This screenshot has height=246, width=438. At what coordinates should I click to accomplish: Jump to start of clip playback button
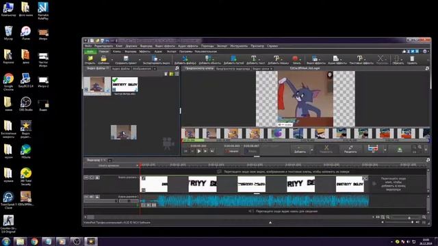[185, 151]
